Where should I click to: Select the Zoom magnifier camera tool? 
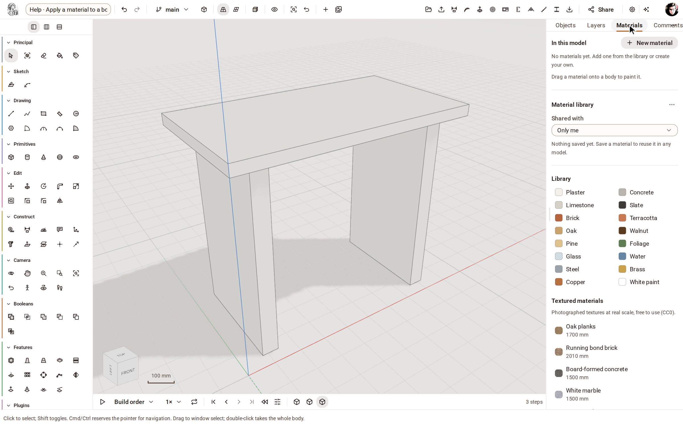(x=44, y=273)
